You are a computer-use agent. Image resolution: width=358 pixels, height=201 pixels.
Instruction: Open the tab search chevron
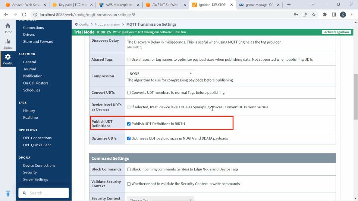tap(313, 4)
